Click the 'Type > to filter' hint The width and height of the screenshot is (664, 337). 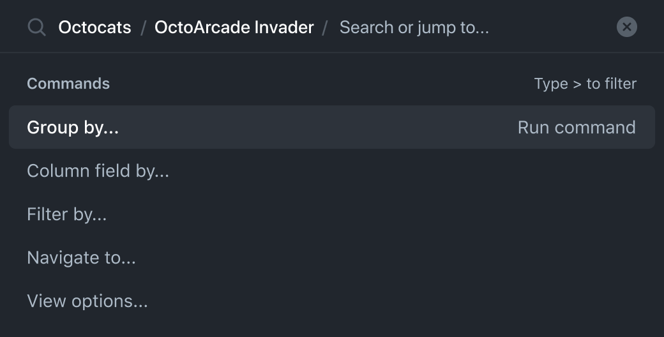click(x=585, y=84)
